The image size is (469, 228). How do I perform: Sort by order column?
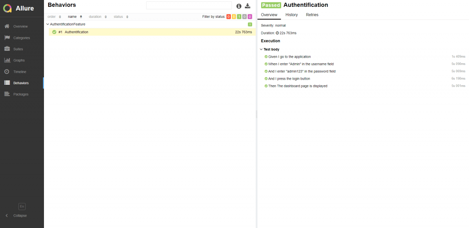coord(54,17)
